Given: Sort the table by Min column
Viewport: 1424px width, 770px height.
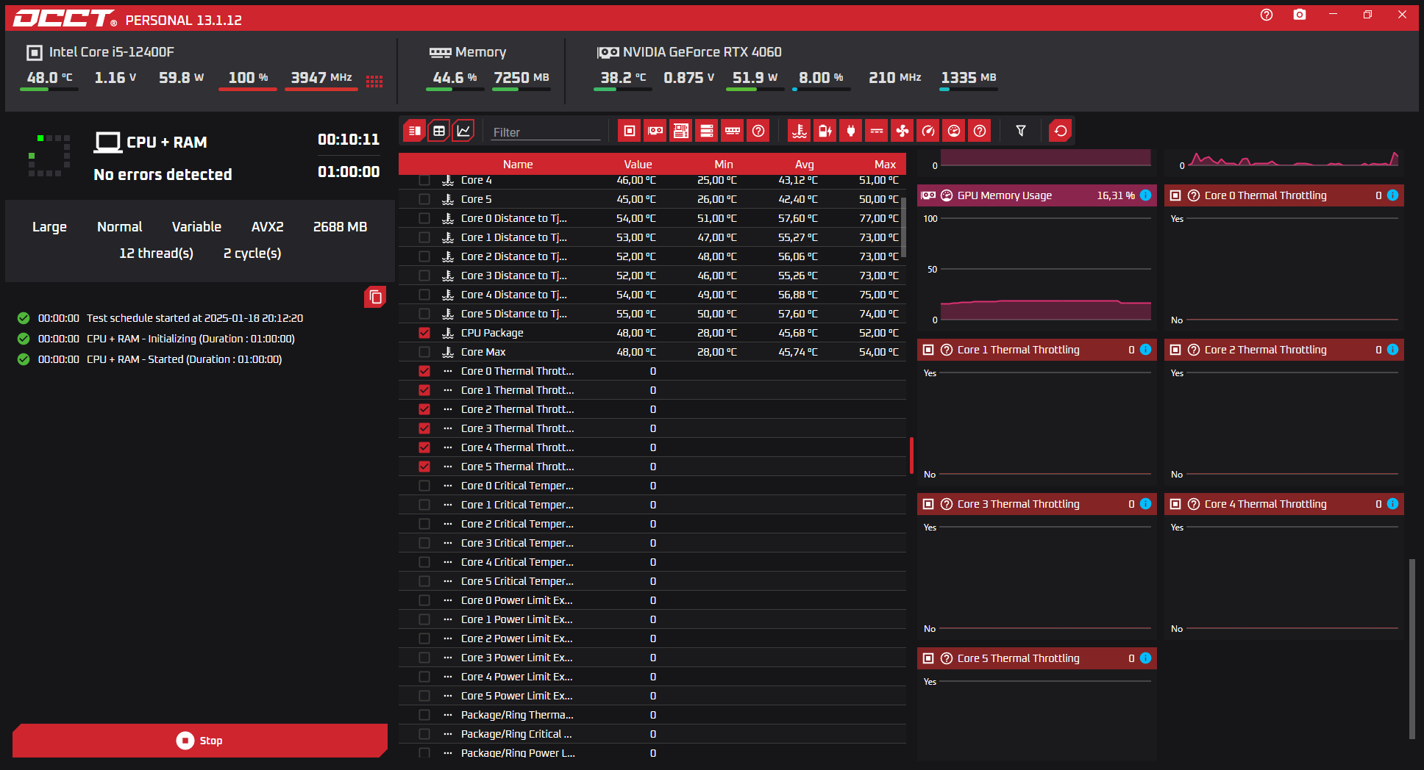Looking at the screenshot, I should click(x=724, y=165).
